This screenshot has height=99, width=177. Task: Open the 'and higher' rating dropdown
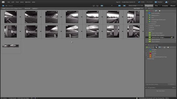coord(138,9)
